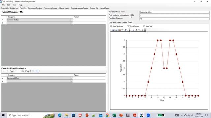Switch to the Project Info tab
This screenshot has height=118, width=211.
pyautogui.click(x=5, y=8)
